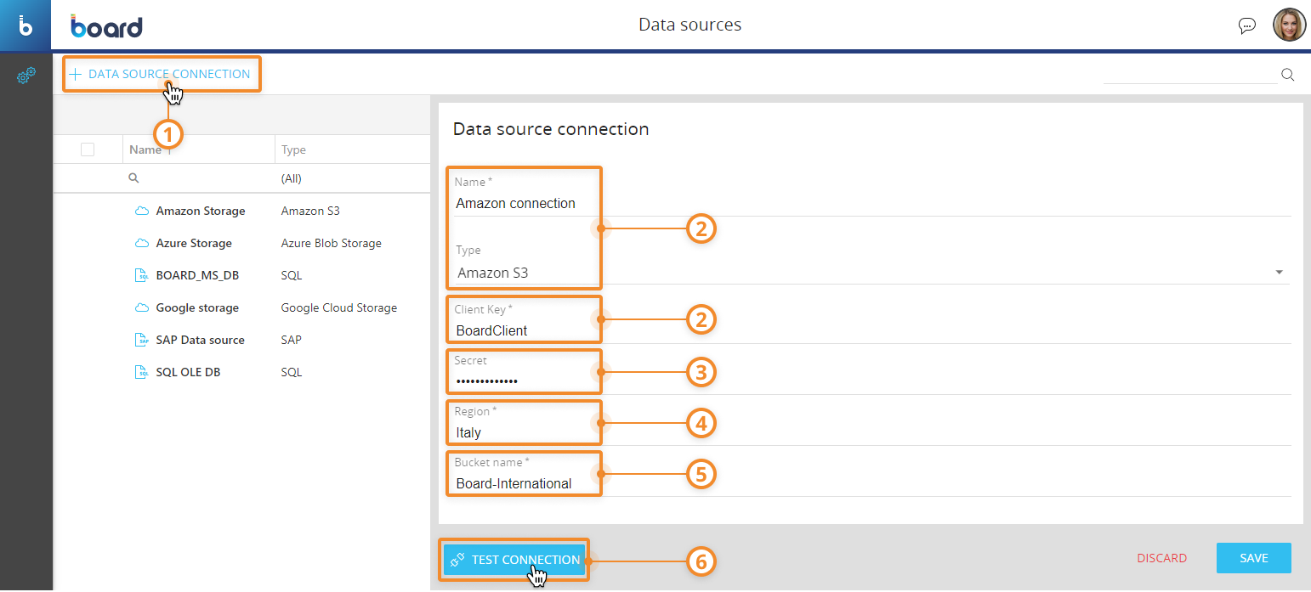Viewport: 1311px width, 592px height.
Task: Click the cloud icon beside Amazon Storage
Action: 141,211
